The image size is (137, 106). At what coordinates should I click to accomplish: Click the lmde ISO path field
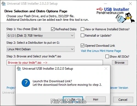tap(55, 63)
